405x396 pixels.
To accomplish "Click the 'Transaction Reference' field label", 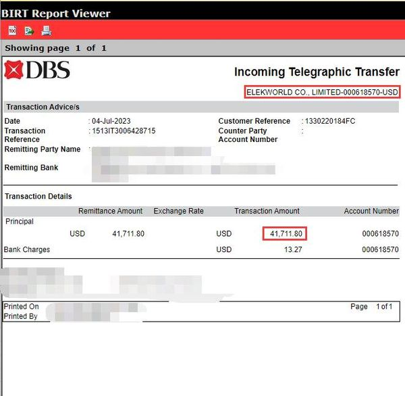I will click(x=25, y=135).
